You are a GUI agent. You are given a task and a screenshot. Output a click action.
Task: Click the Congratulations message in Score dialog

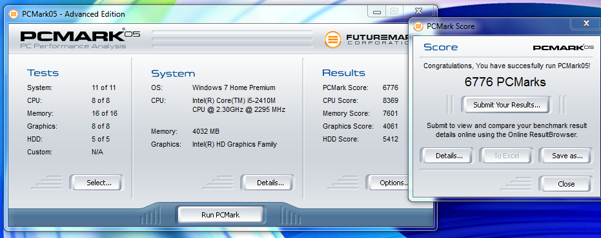pyautogui.click(x=507, y=66)
